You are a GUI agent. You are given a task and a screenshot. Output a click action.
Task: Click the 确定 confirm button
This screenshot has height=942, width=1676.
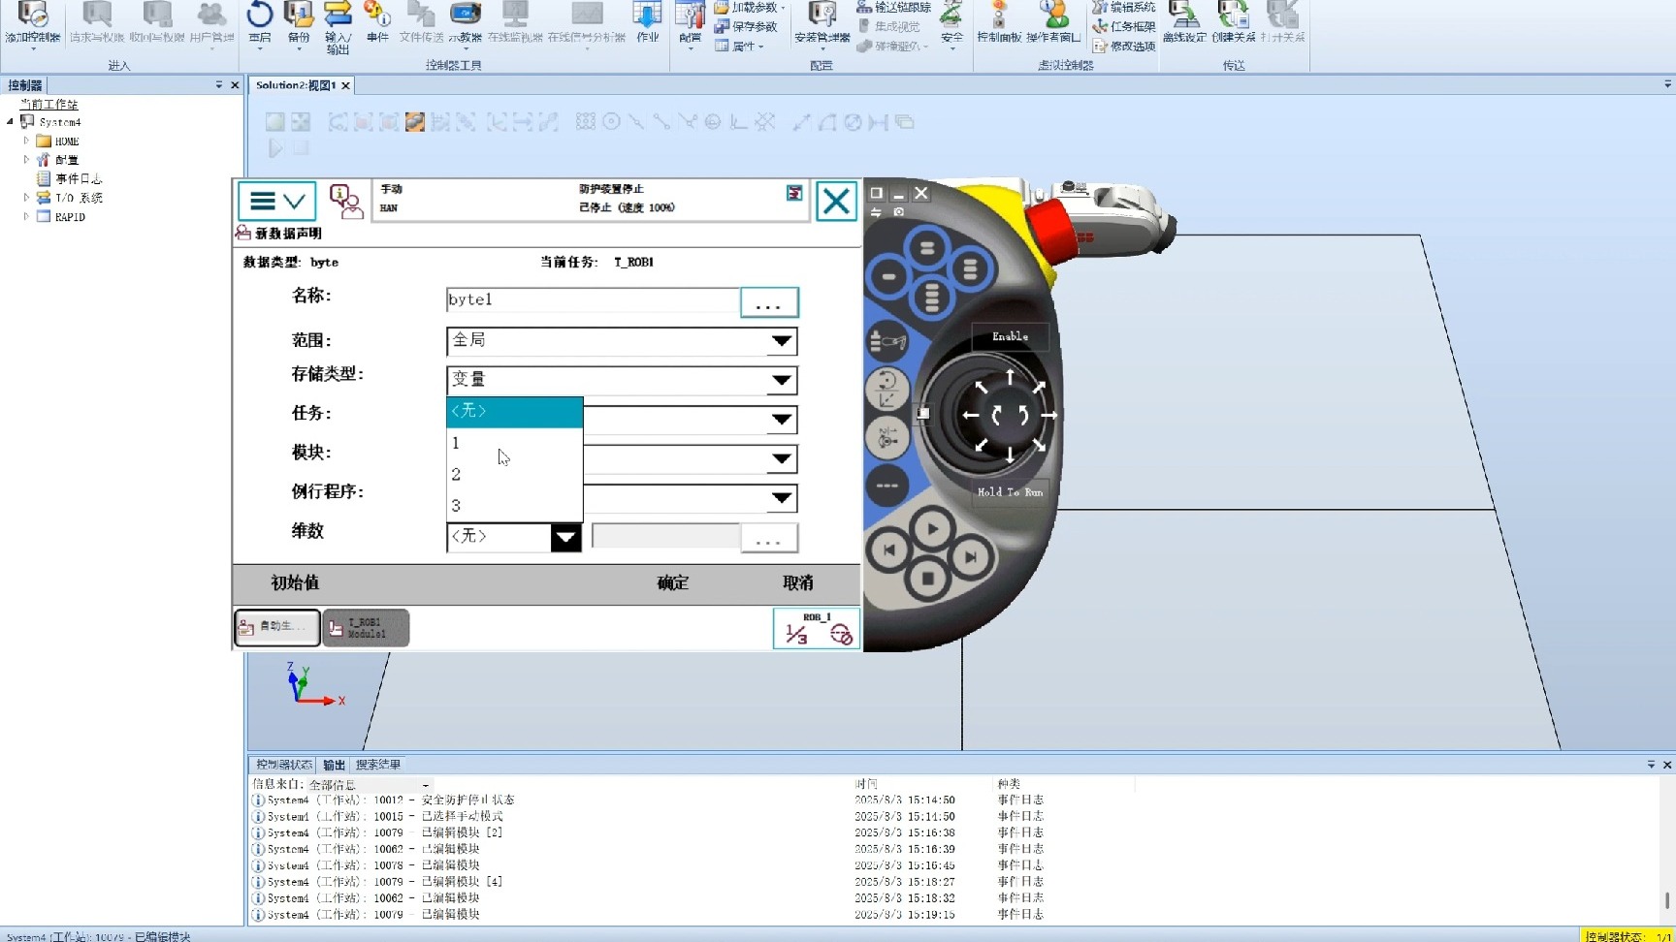coord(672,582)
